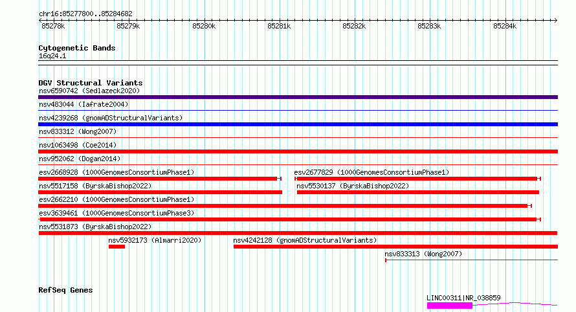Click the 85283k ruler tick label
Screen dimensions: 576x312
[429, 26]
